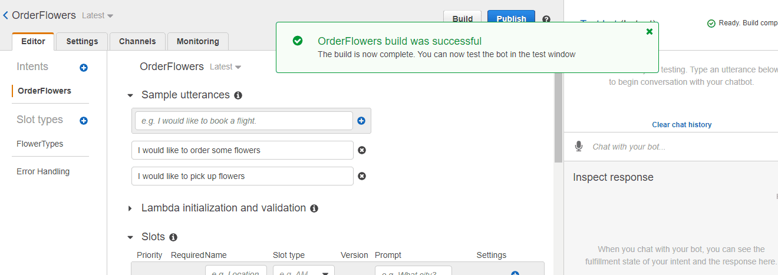Click the info icon beside Sample utterances
This screenshot has width=778, height=275.
point(238,95)
